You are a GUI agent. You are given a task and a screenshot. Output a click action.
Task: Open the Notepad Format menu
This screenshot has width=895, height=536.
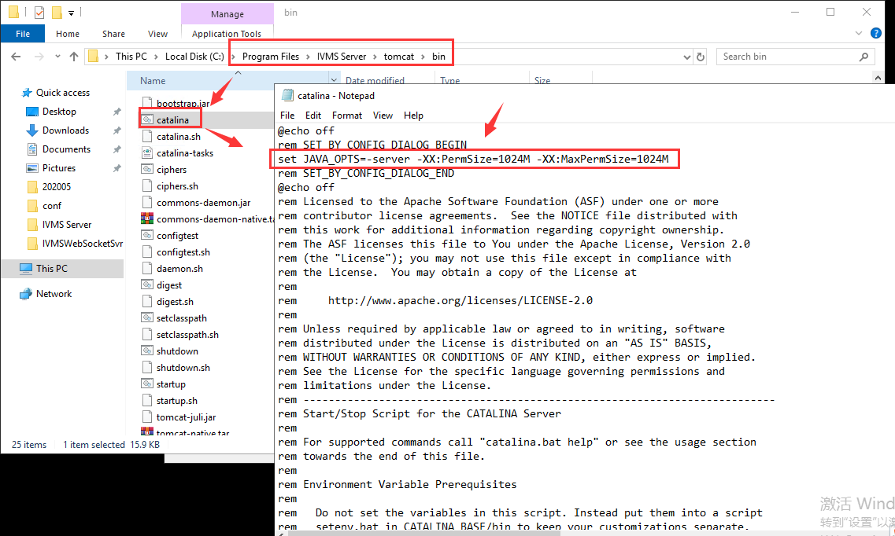coord(347,115)
